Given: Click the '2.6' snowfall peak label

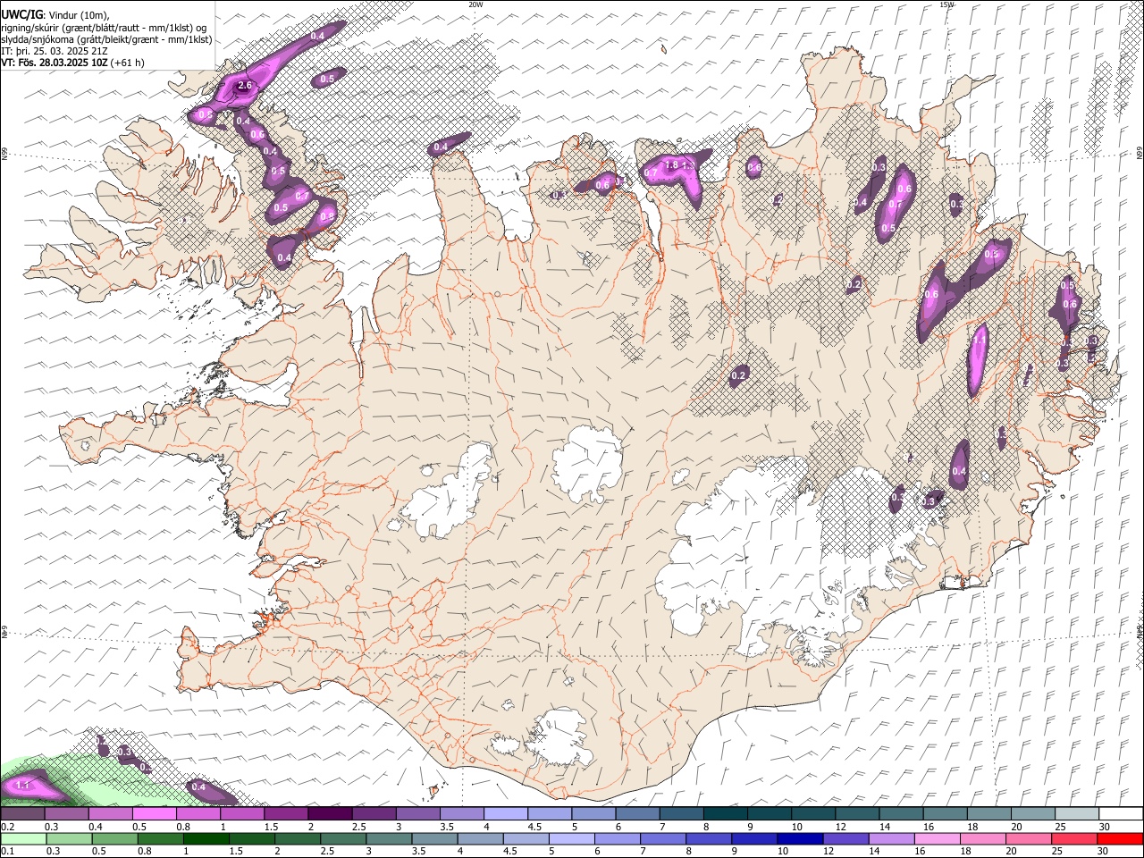Looking at the screenshot, I should [245, 86].
